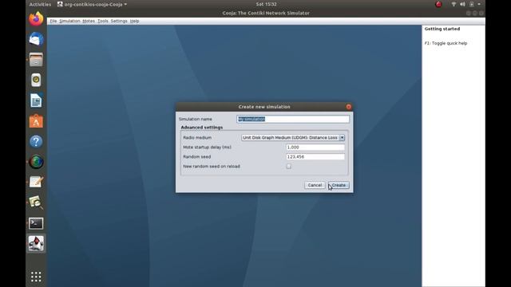Screen dimensions: 511x287
Task: Toggle New random seed on reload checkbox
Action: 289,167
